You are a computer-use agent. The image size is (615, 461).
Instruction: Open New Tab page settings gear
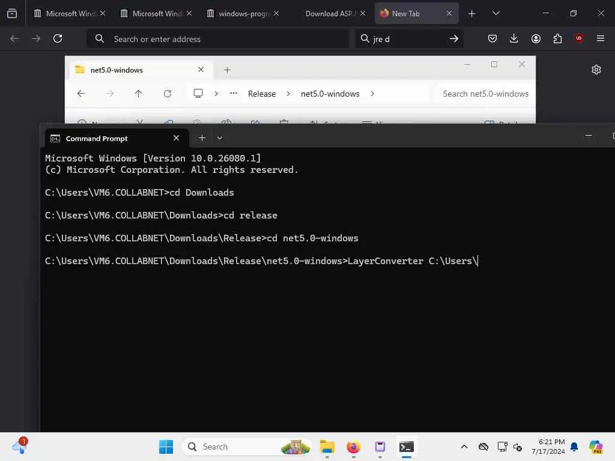click(596, 70)
